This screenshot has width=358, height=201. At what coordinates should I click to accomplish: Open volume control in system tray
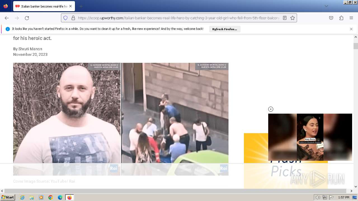tap(318, 197)
